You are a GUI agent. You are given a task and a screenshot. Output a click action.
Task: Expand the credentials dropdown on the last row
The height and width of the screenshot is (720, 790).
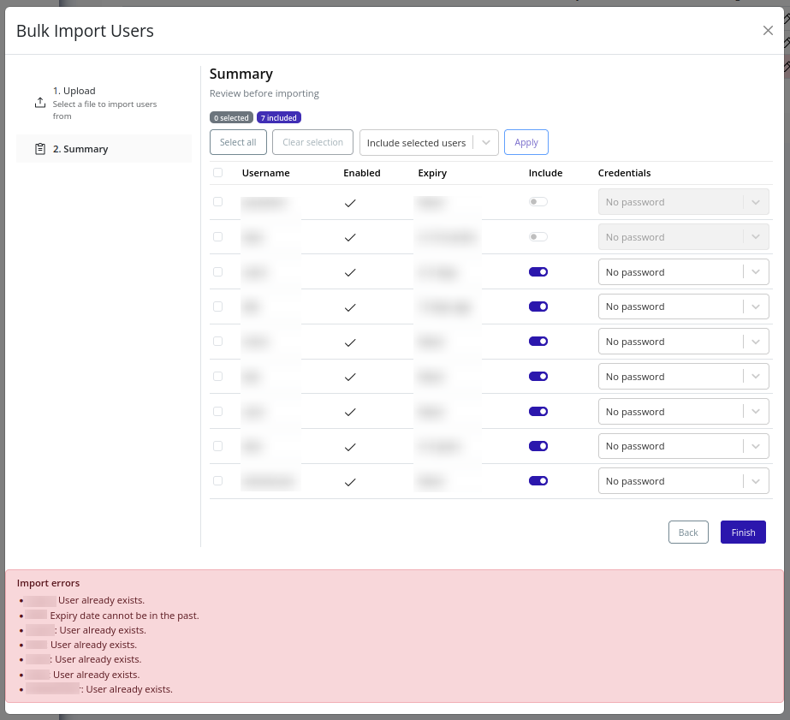[757, 480]
